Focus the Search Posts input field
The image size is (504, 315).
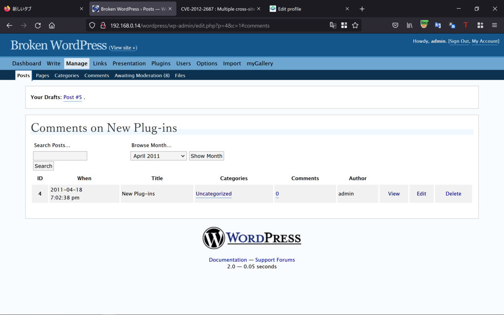(60, 156)
